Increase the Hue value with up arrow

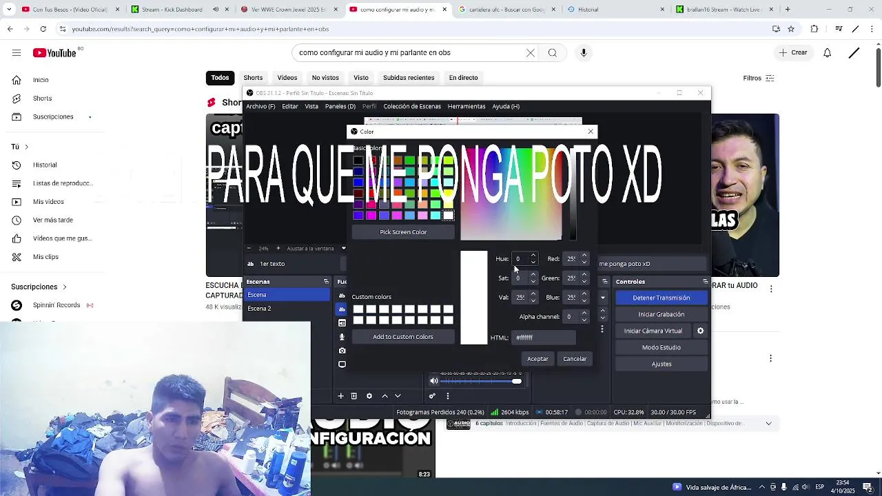coord(533,256)
